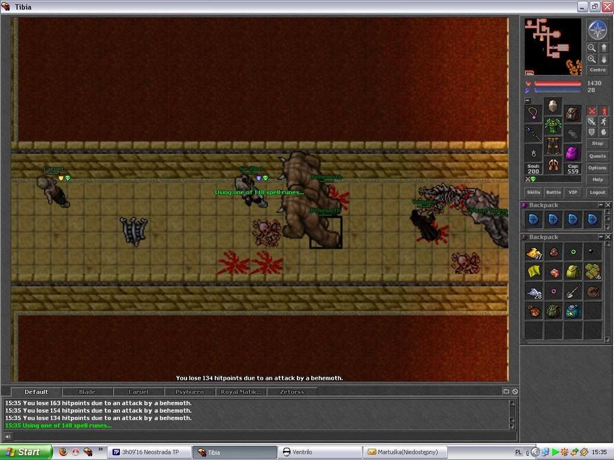Click the Centre minimap button
Viewport: 614px width, 460px height.
(x=598, y=70)
